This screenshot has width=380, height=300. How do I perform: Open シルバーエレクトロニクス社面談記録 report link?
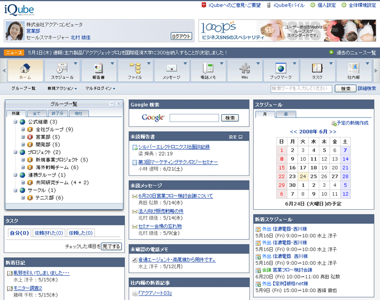click(174, 147)
